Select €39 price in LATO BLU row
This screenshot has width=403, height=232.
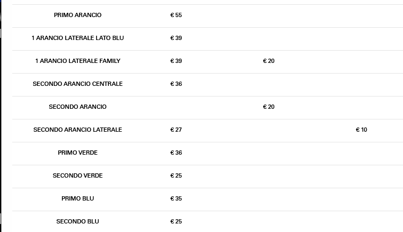tap(176, 38)
